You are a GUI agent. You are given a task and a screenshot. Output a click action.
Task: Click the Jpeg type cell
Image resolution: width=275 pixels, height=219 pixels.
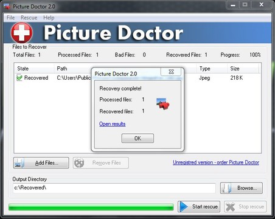tap(204, 78)
